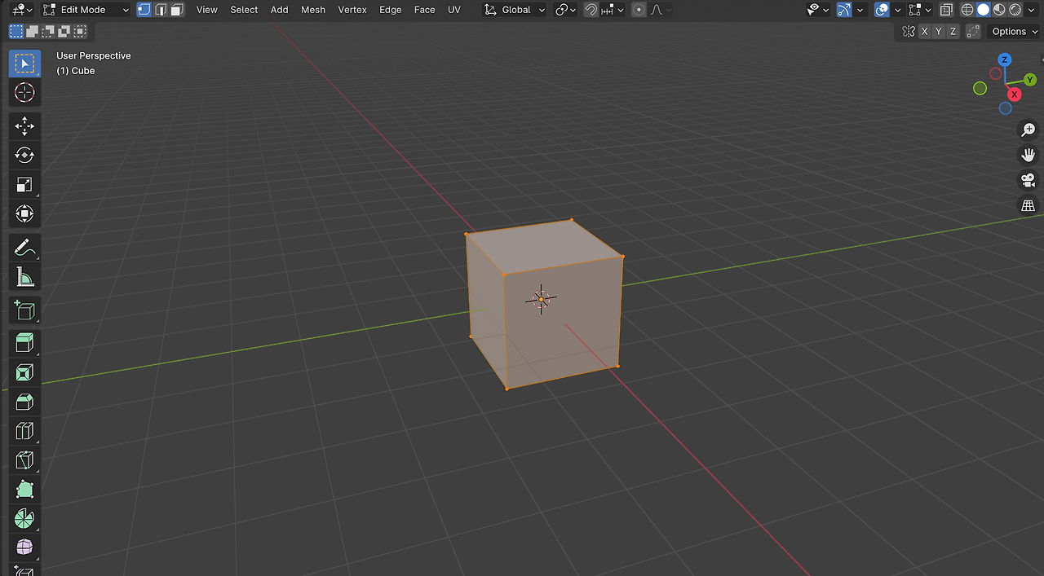Select the Knife tool
Image resolution: width=1044 pixels, height=576 pixels.
[24, 460]
